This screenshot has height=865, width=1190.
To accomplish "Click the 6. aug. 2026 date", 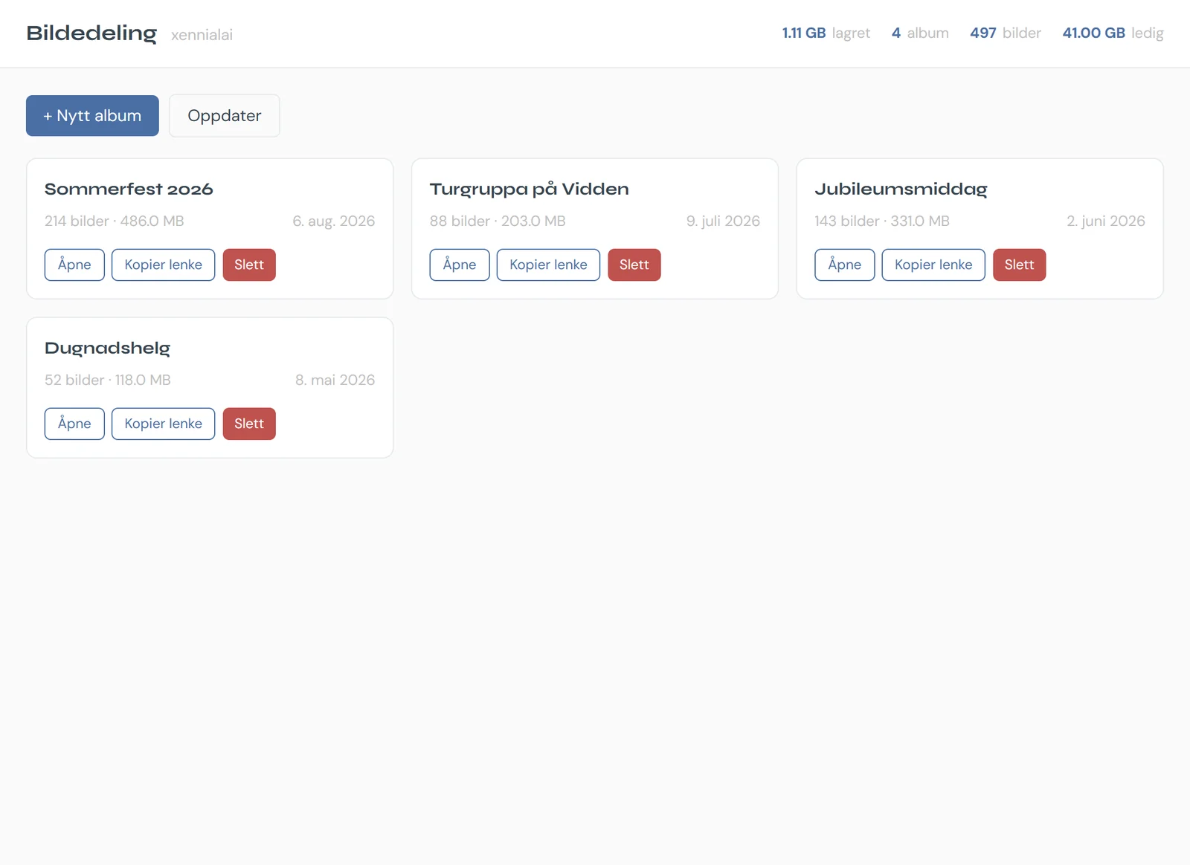I will 334,221.
